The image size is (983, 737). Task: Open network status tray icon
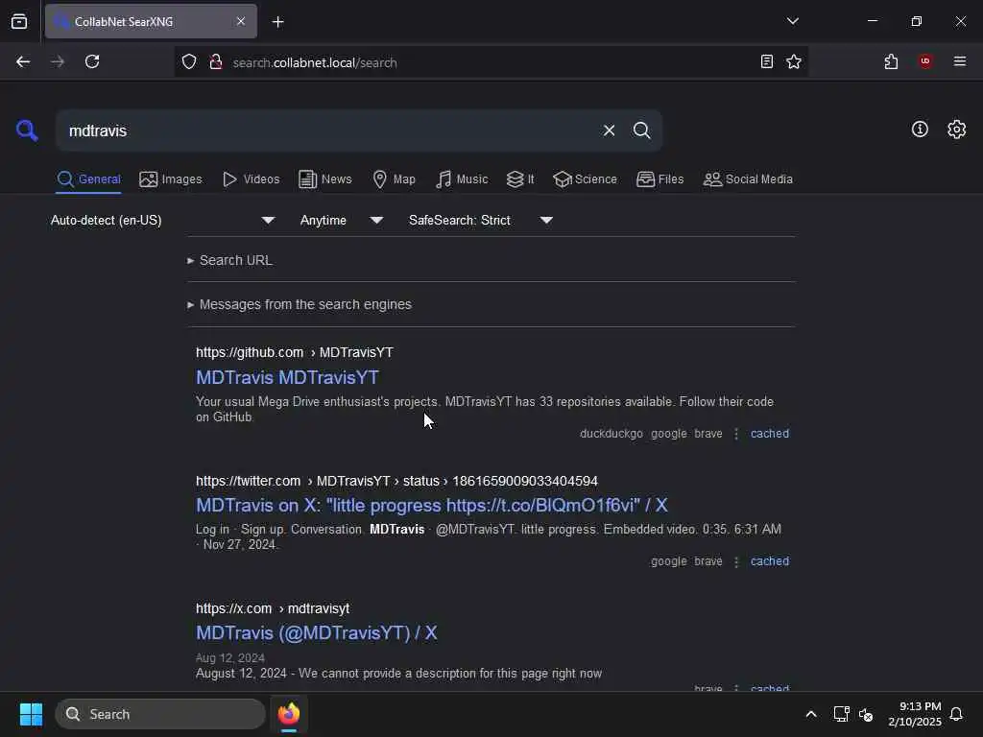[841, 714]
